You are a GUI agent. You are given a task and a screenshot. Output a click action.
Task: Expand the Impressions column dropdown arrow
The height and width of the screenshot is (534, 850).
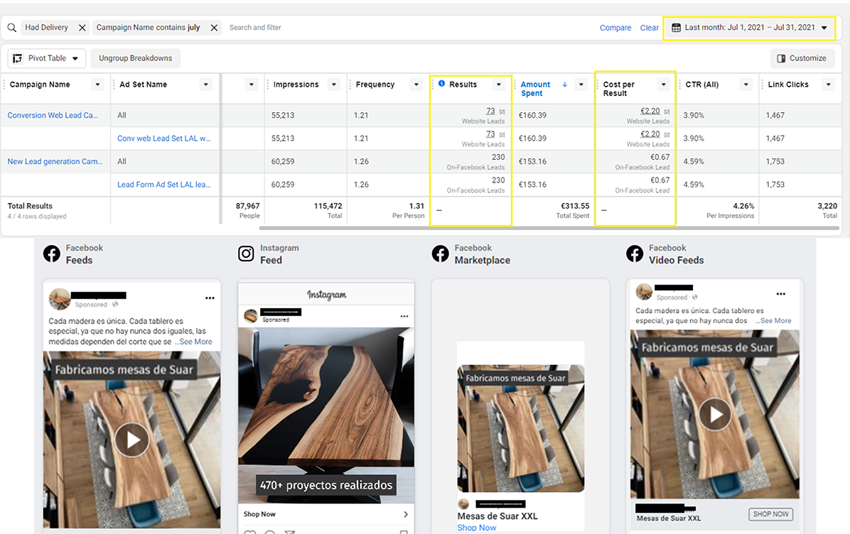[333, 85]
